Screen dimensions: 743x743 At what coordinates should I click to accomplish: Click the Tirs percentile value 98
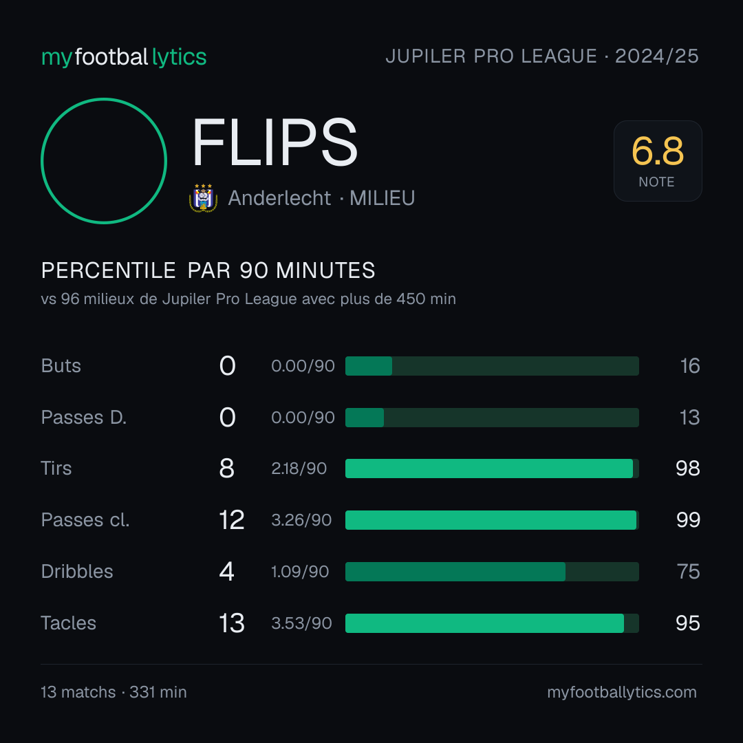pyautogui.click(x=687, y=469)
